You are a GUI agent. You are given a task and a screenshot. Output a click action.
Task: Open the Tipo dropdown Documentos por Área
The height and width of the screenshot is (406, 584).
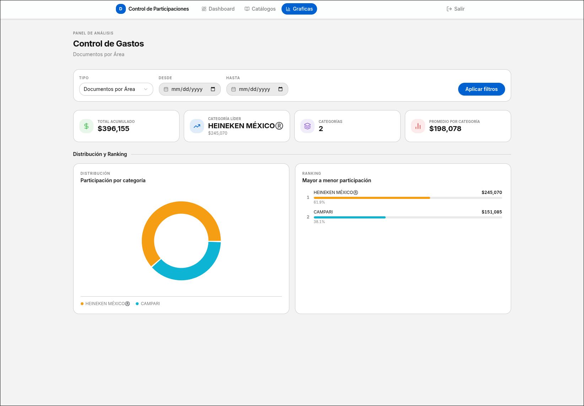coord(116,89)
